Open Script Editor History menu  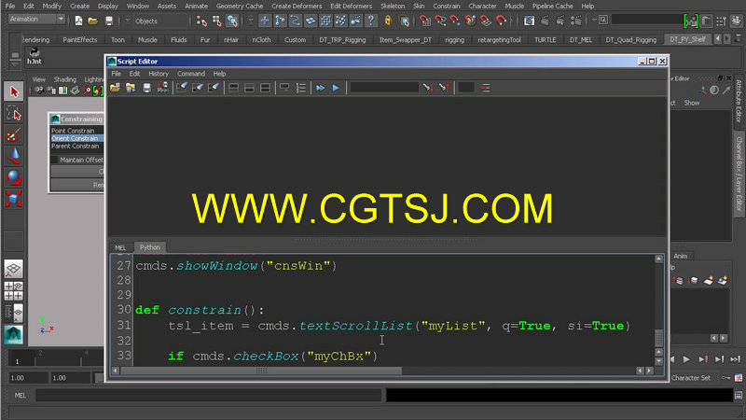click(159, 74)
